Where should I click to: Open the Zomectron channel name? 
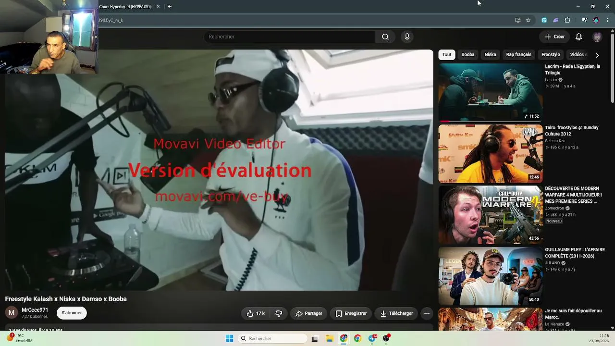click(x=554, y=208)
